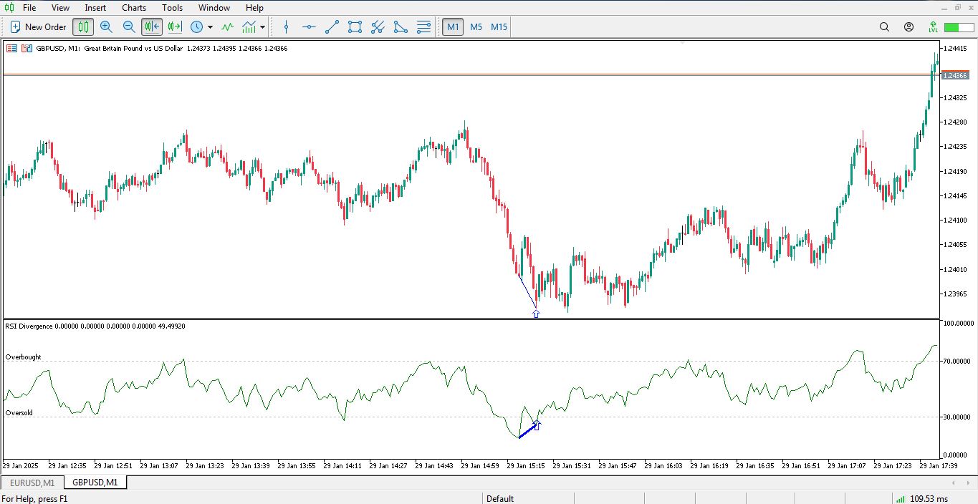Open the user account profile icon
Image resolution: width=978 pixels, height=504 pixels.
point(909,27)
